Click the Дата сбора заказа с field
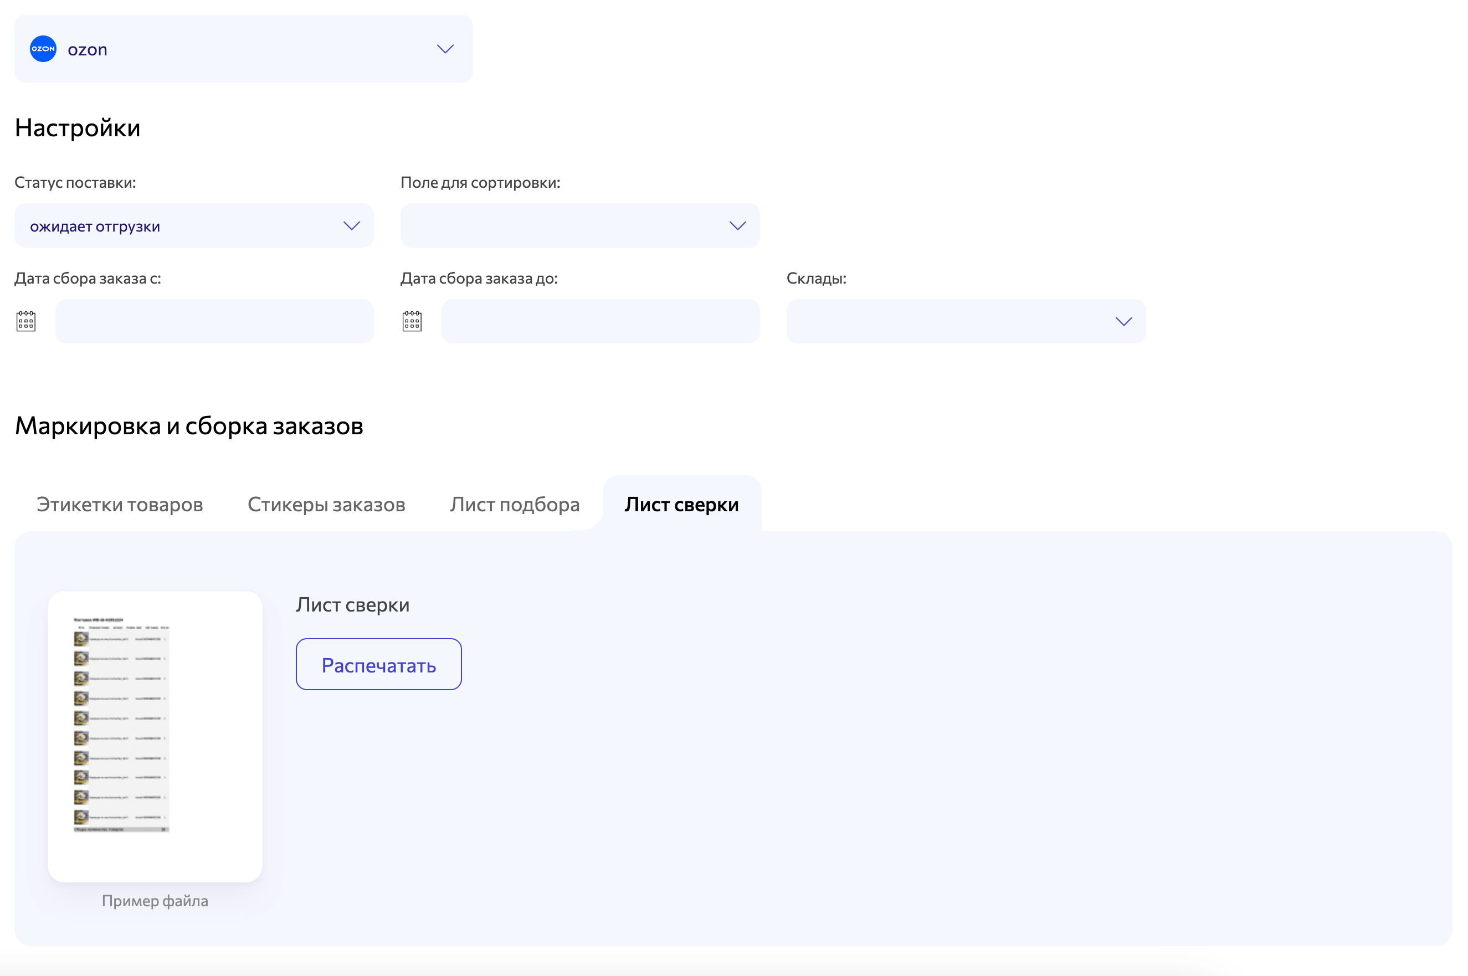 [x=214, y=321]
